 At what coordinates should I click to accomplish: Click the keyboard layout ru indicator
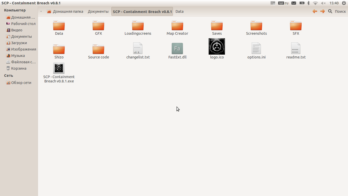[283, 3]
